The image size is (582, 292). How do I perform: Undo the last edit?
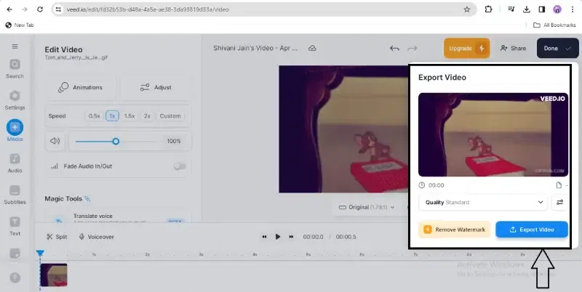(x=394, y=48)
